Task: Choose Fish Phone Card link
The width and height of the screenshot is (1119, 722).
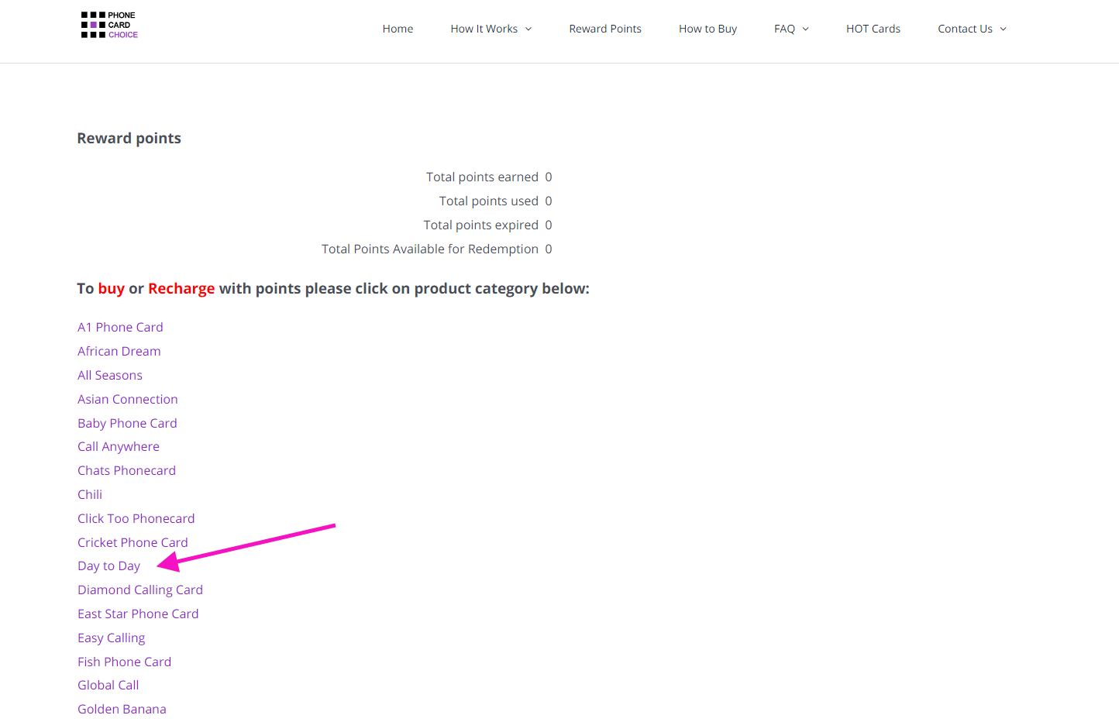Action: [124, 662]
